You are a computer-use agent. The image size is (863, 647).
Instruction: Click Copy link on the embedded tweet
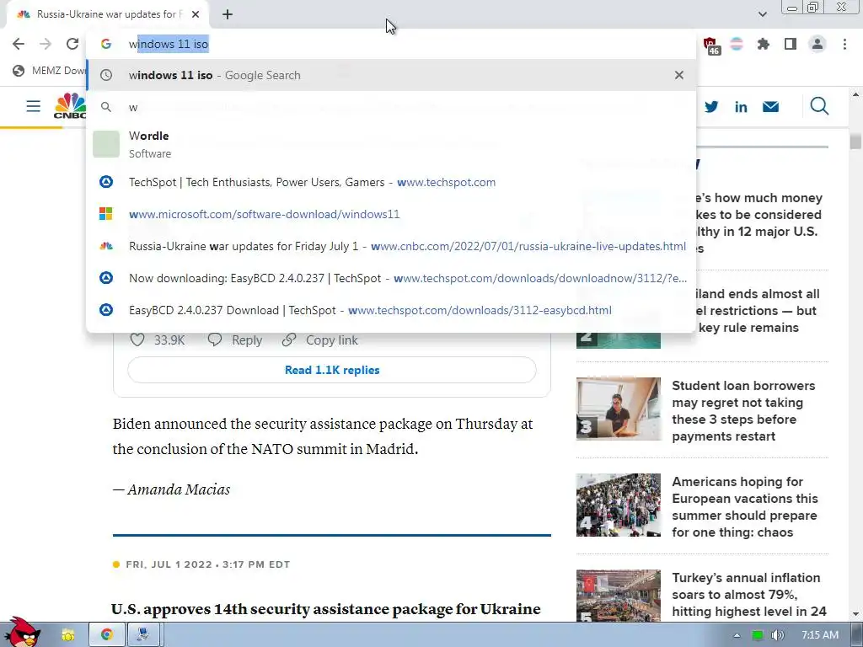pyautogui.click(x=319, y=340)
